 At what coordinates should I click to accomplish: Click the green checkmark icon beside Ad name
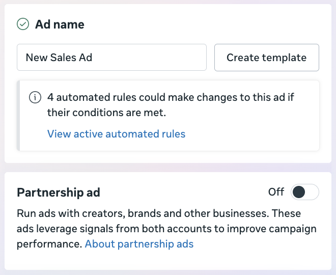[23, 24]
